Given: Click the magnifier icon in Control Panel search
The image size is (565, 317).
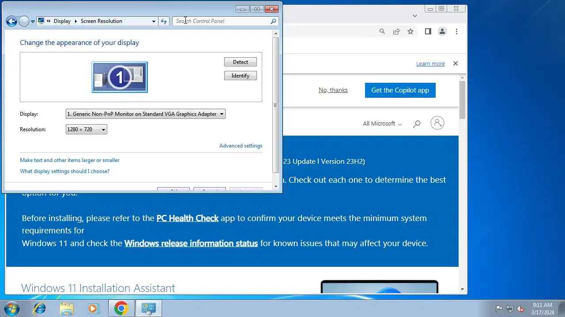Looking at the screenshot, I should [273, 21].
